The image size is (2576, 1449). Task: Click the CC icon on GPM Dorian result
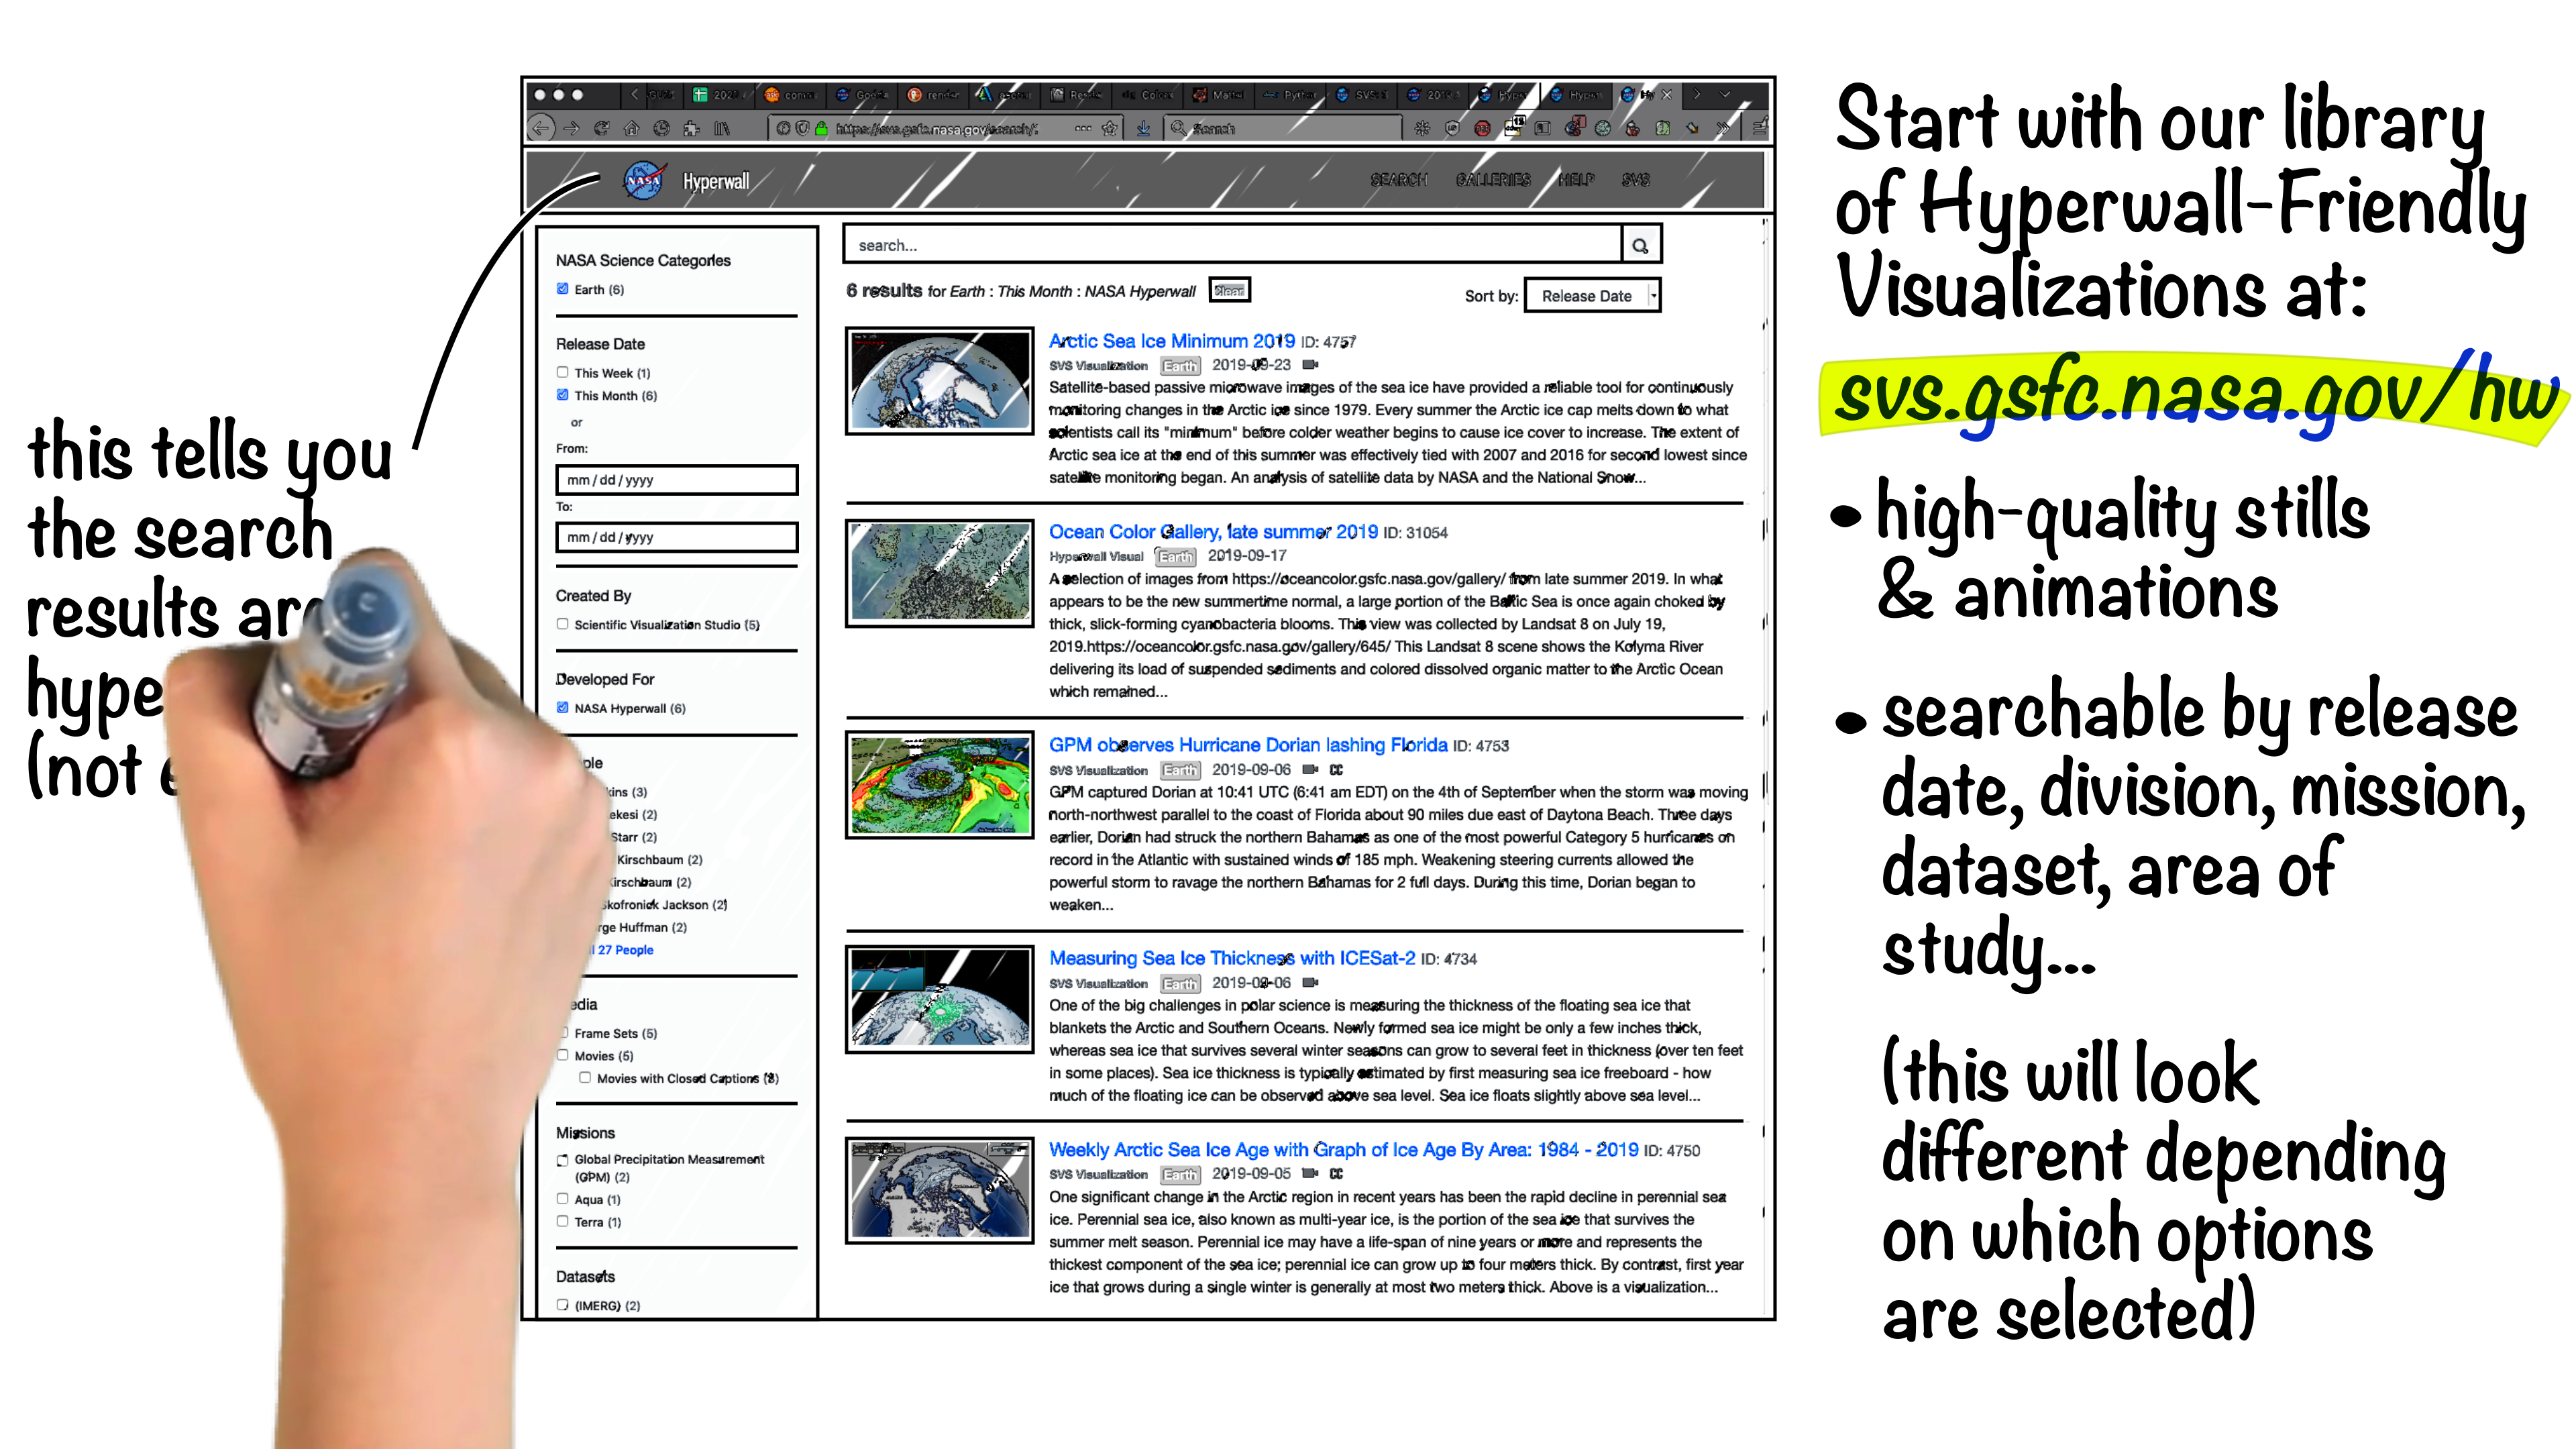click(x=1336, y=770)
